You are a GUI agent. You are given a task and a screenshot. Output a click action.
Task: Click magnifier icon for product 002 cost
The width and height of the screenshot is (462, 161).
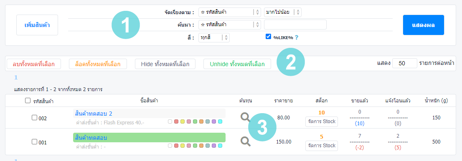[246, 117]
